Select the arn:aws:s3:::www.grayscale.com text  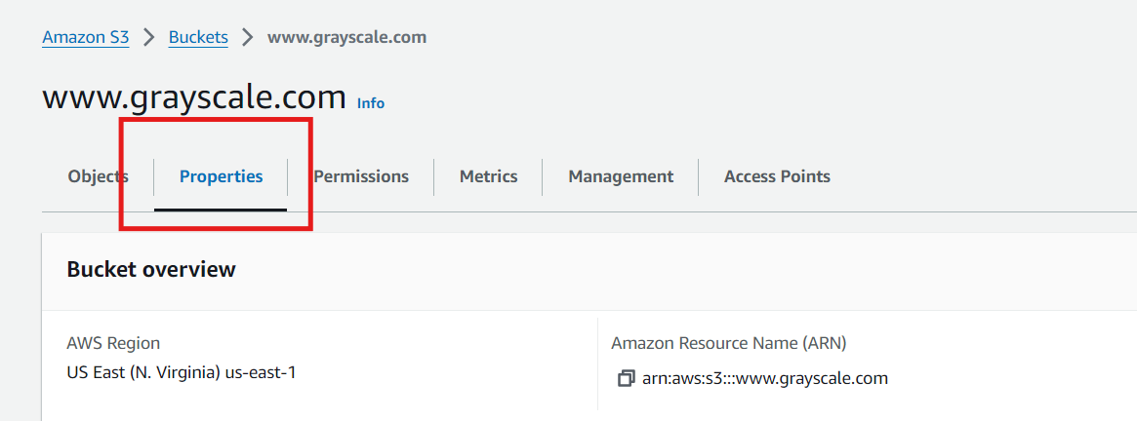[x=764, y=378]
